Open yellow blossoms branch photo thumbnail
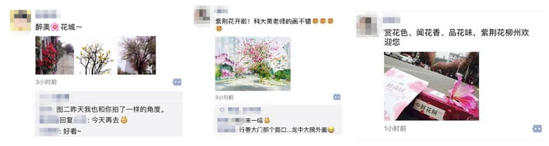 click(x=95, y=55)
